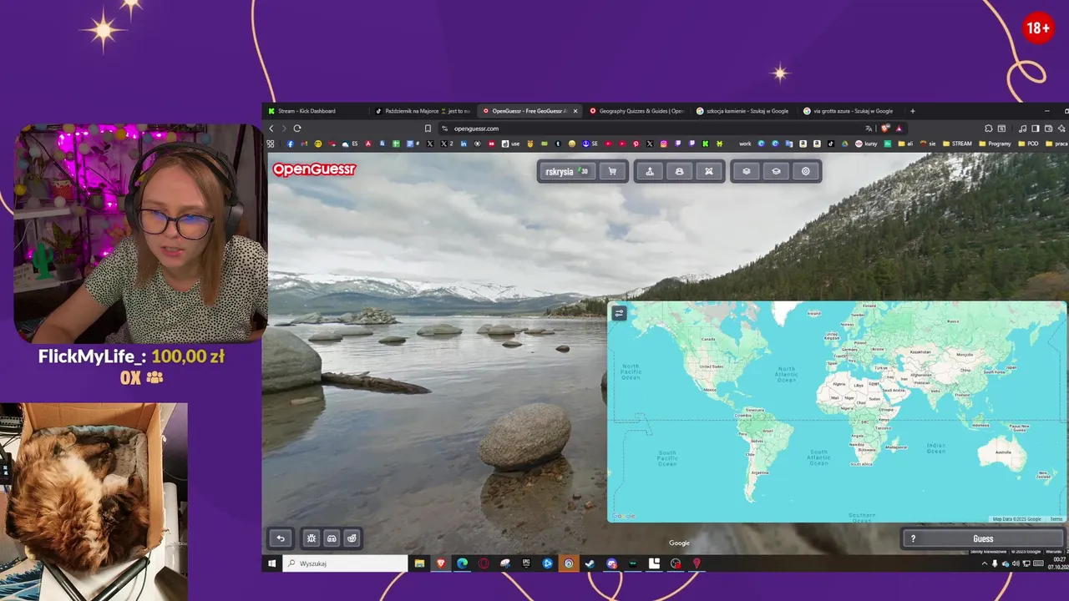The width and height of the screenshot is (1069, 601).
Task: Open File Explorer from the taskbar
Action: point(419,563)
